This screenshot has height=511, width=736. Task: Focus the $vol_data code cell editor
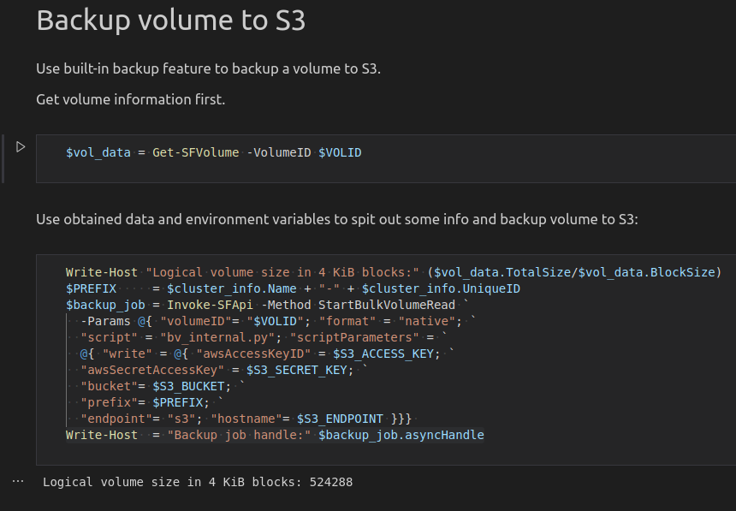[x=386, y=158]
